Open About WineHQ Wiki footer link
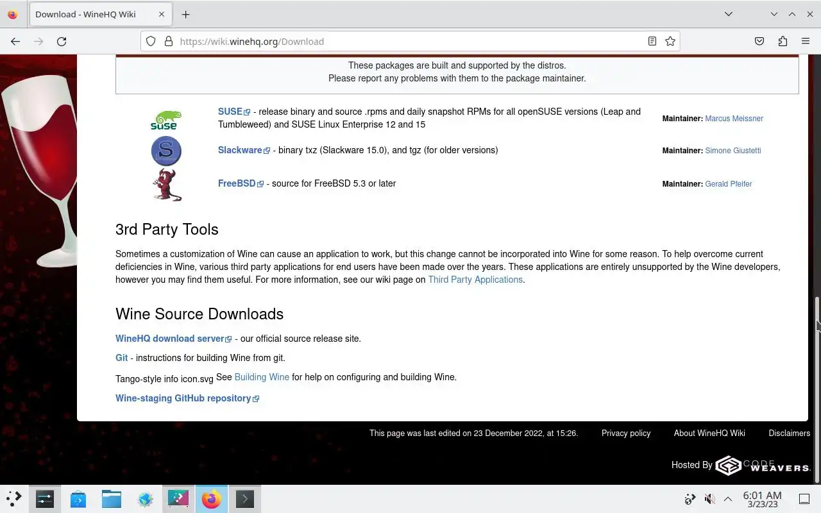The width and height of the screenshot is (821, 513). click(709, 433)
